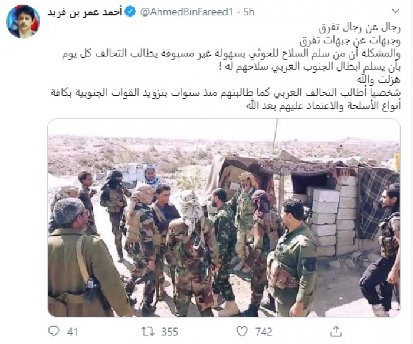Click the reply speech bubble icon
Image resolution: width=413 pixels, height=344 pixels.
point(54,332)
